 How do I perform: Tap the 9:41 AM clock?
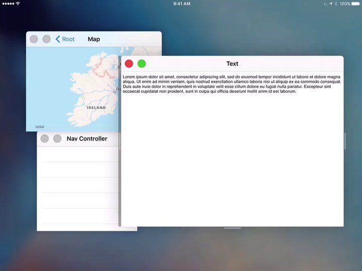182,4
